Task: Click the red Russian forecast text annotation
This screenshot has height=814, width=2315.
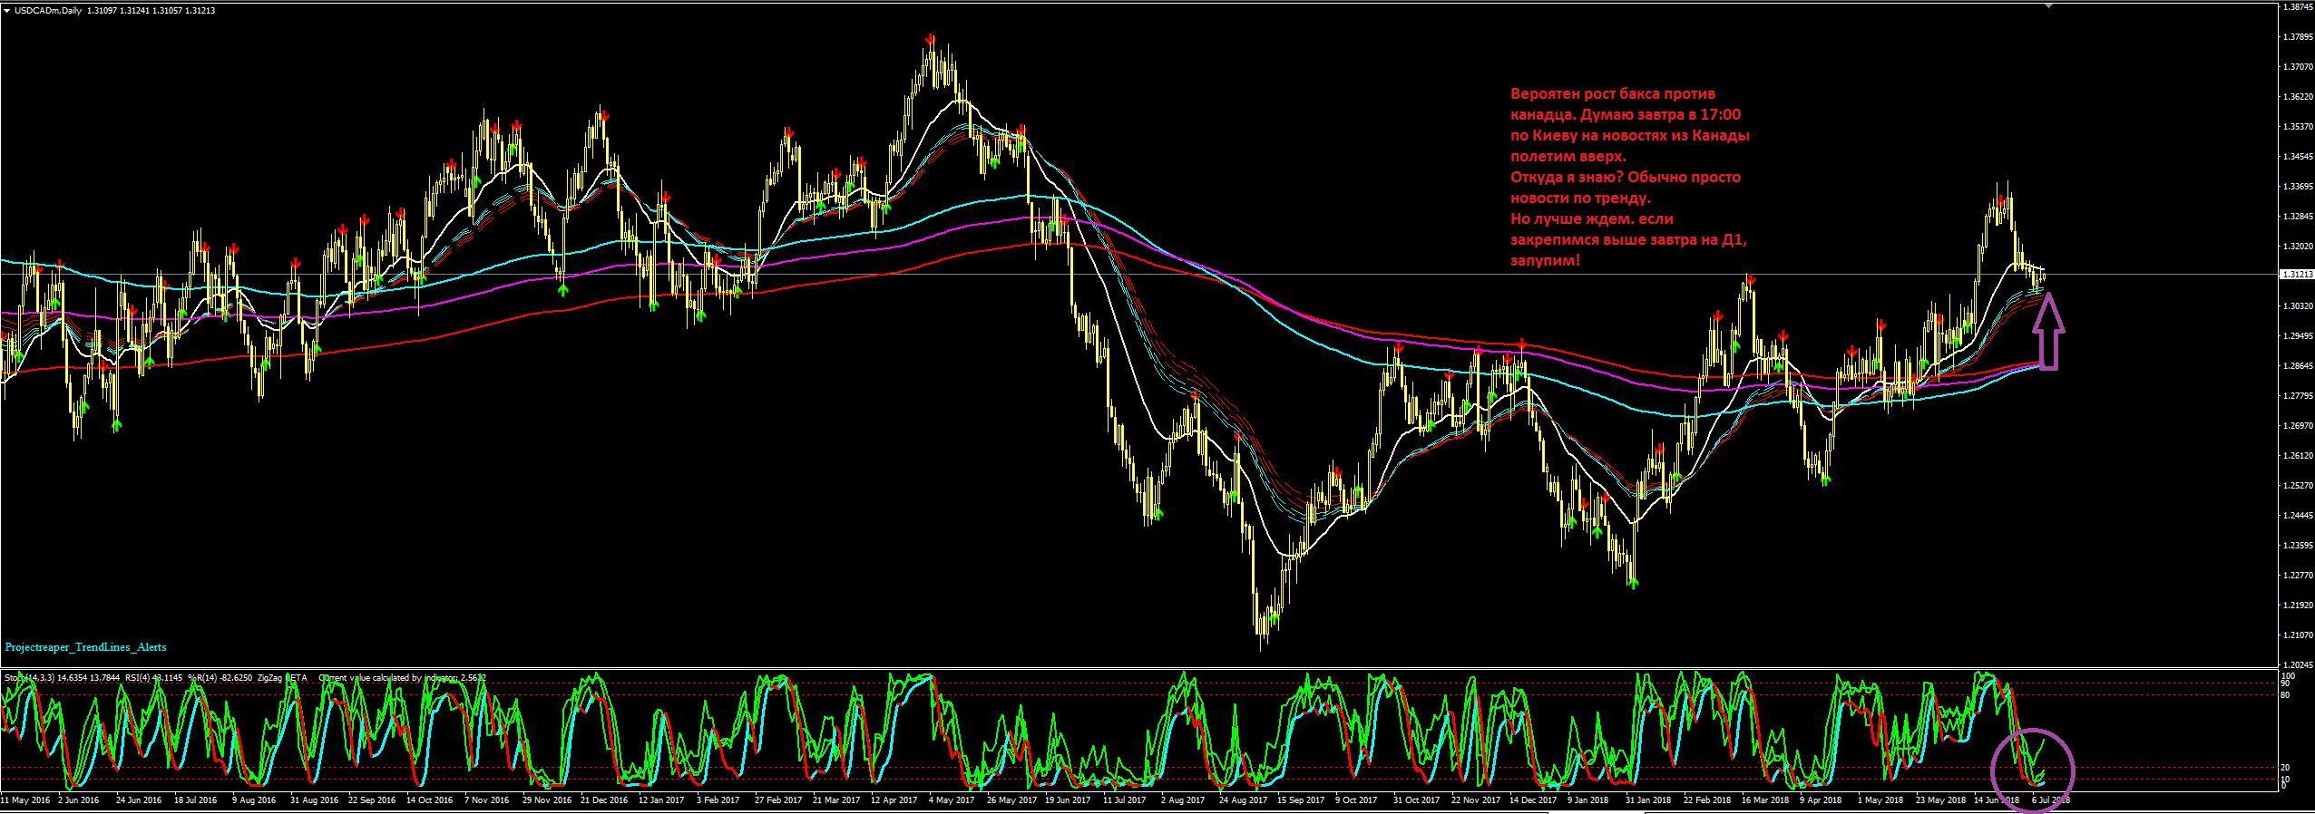Action: [x=1630, y=177]
